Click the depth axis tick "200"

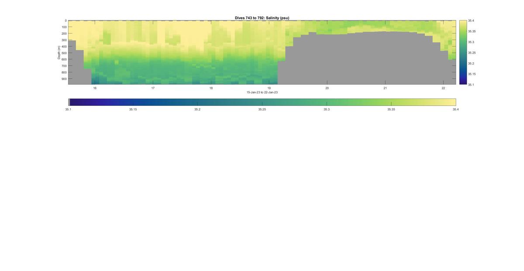coord(64,34)
